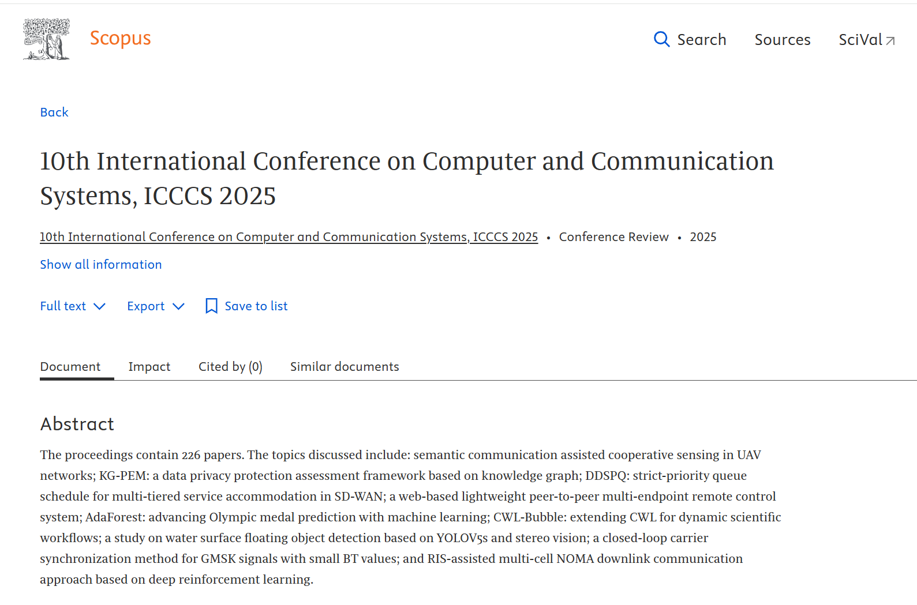Open the Export menu
The width and height of the screenshot is (917, 605).
(x=145, y=306)
